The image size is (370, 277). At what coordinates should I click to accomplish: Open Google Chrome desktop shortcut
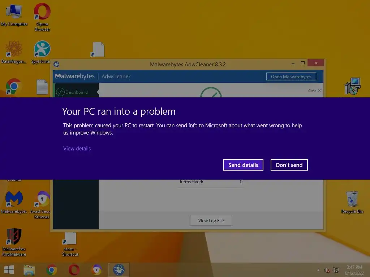pos(13,87)
